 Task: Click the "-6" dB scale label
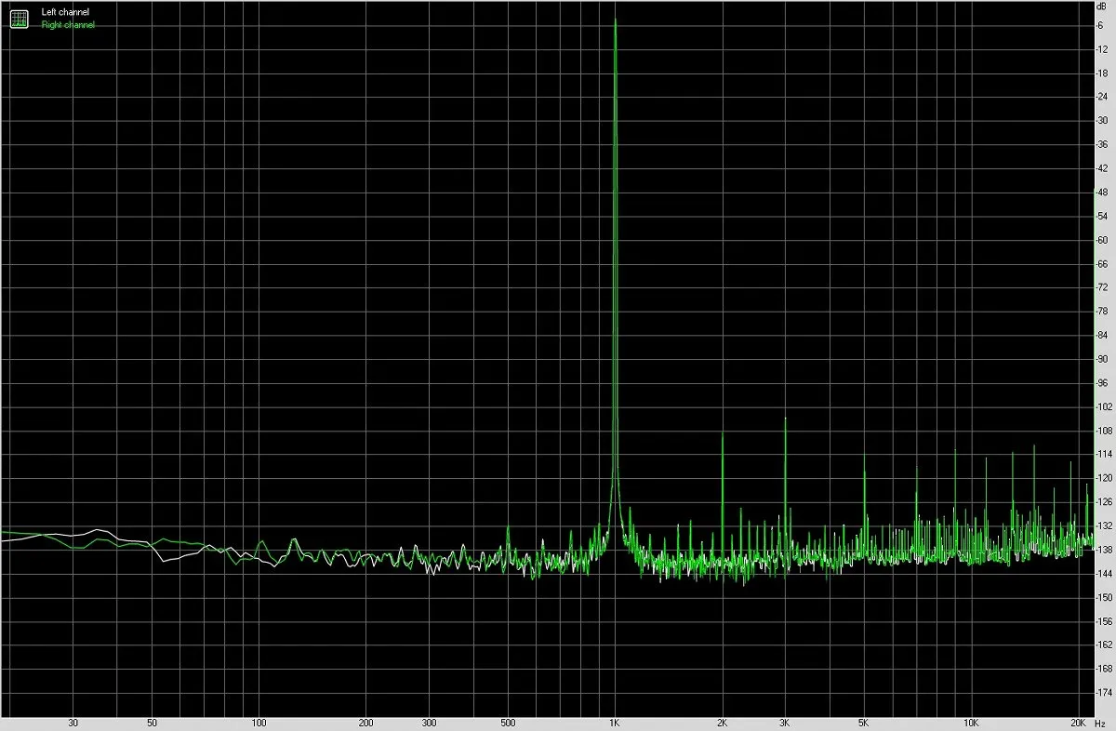(1101, 25)
